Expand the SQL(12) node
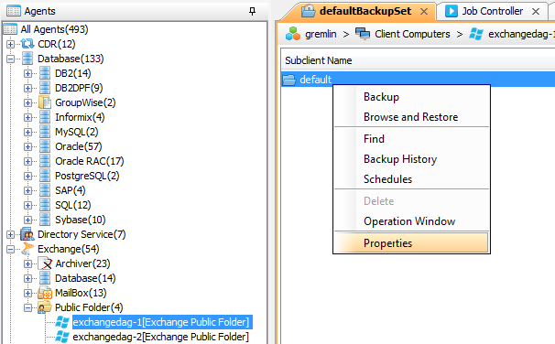The height and width of the screenshot is (344, 555). pyautogui.click(x=28, y=206)
